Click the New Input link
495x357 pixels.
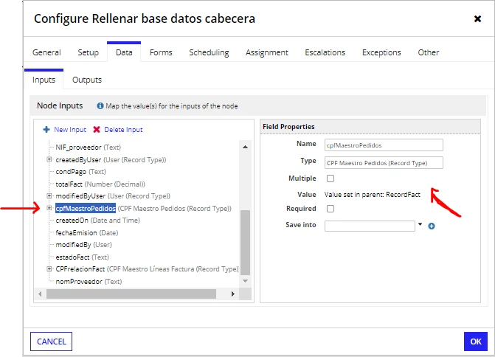pyautogui.click(x=70, y=129)
